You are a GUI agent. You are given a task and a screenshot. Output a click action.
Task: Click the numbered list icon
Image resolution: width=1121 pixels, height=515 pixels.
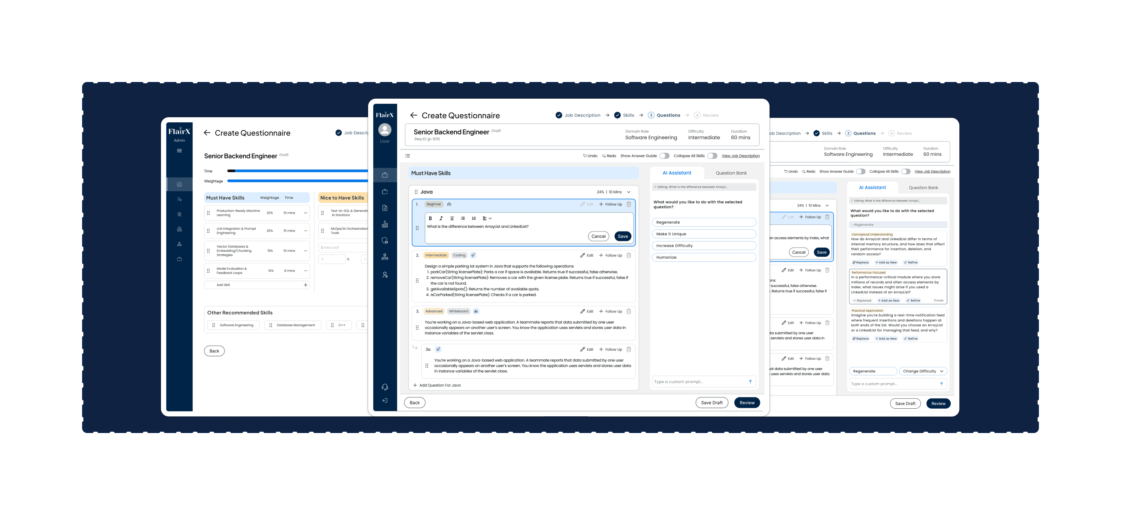coord(474,219)
